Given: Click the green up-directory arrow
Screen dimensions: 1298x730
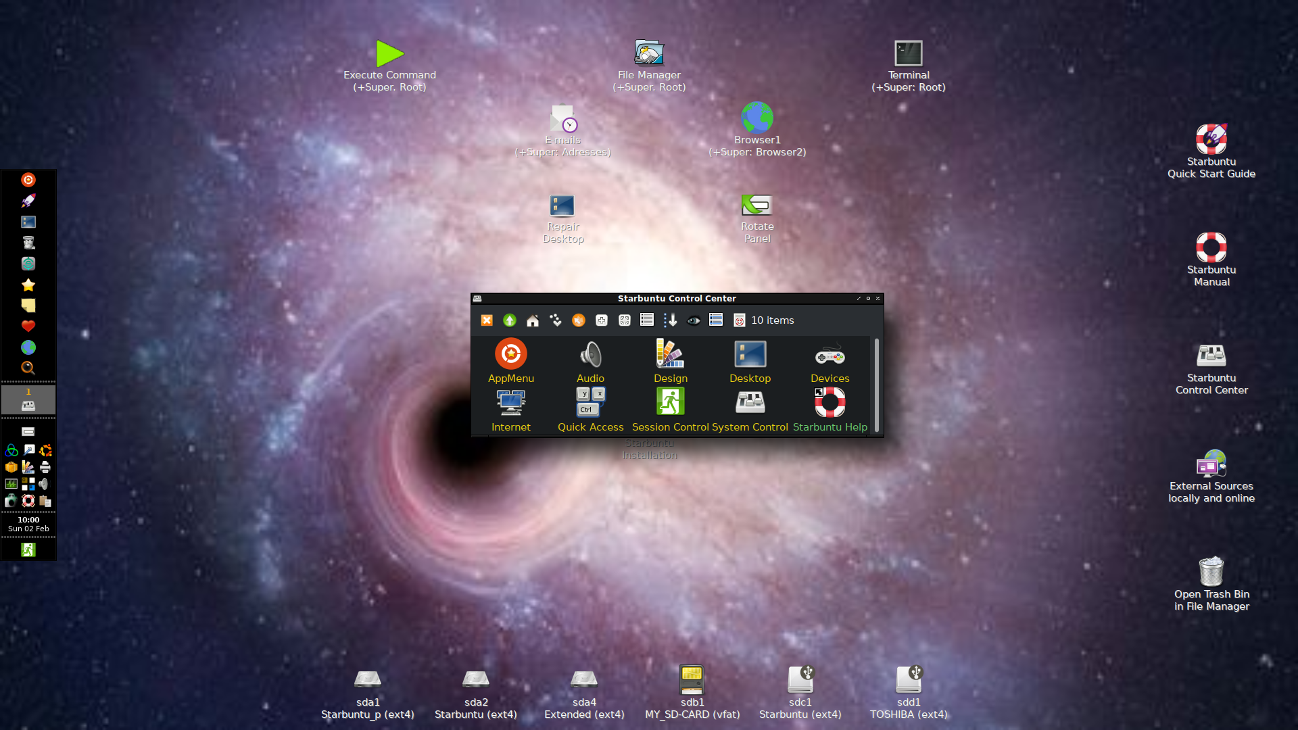Looking at the screenshot, I should click(510, 320).
